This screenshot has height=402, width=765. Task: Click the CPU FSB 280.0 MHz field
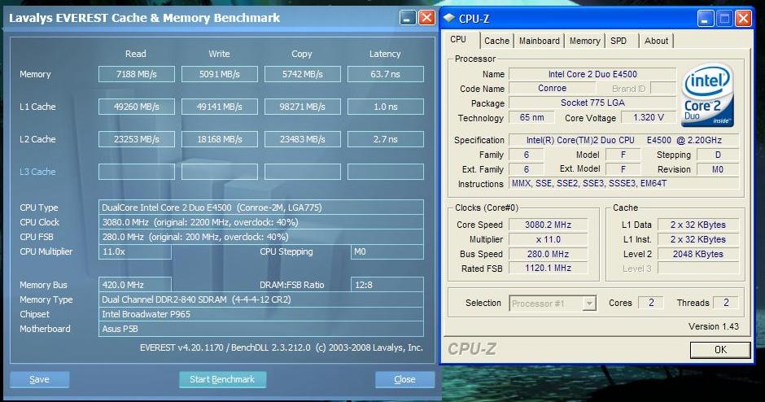(x=261, y=237)
